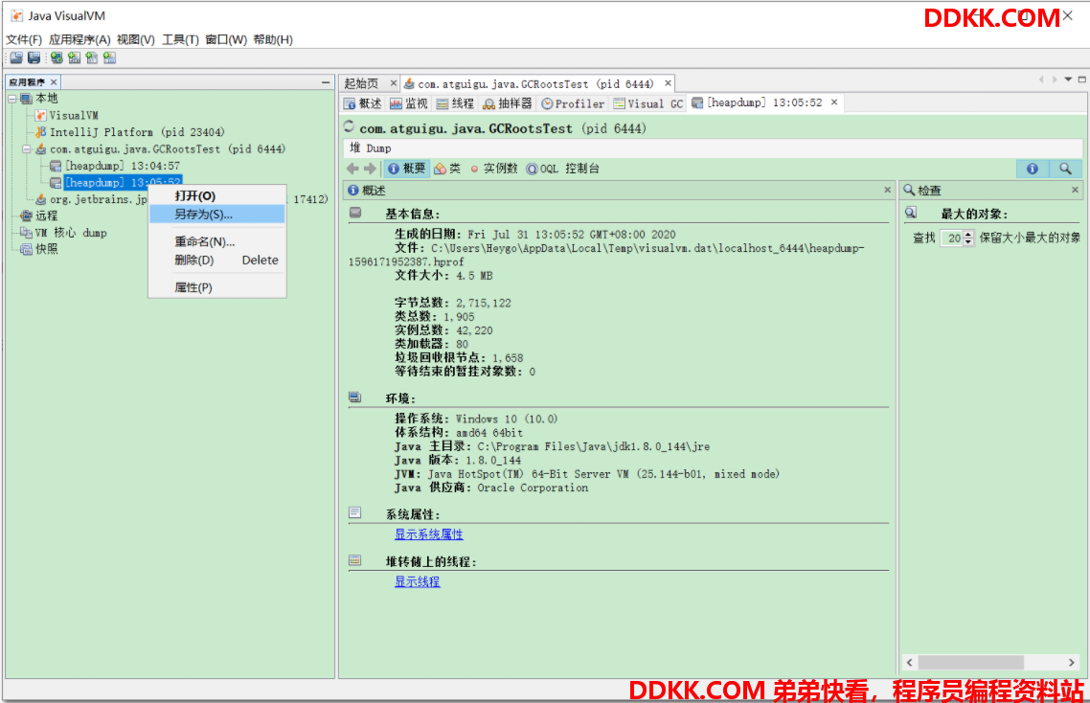Open the document tab list dropdown arrow
This screenshot has height=703, width=1090.
(x=1069, y=79)
